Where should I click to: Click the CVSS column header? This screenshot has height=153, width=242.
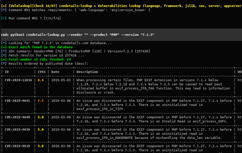[41, 72]
